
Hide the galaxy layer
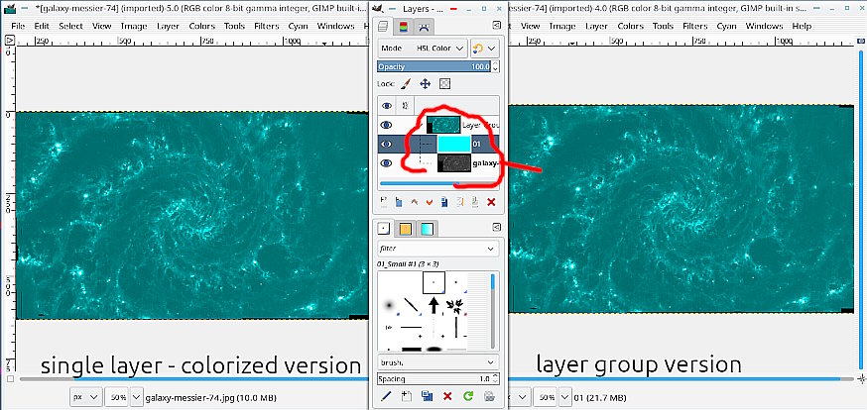coord(387,163)
